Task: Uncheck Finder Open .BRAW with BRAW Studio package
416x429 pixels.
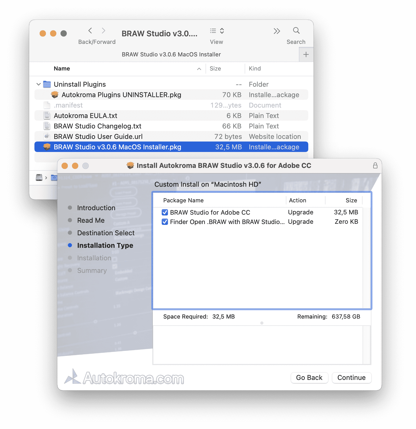Action: coord(165,222)
